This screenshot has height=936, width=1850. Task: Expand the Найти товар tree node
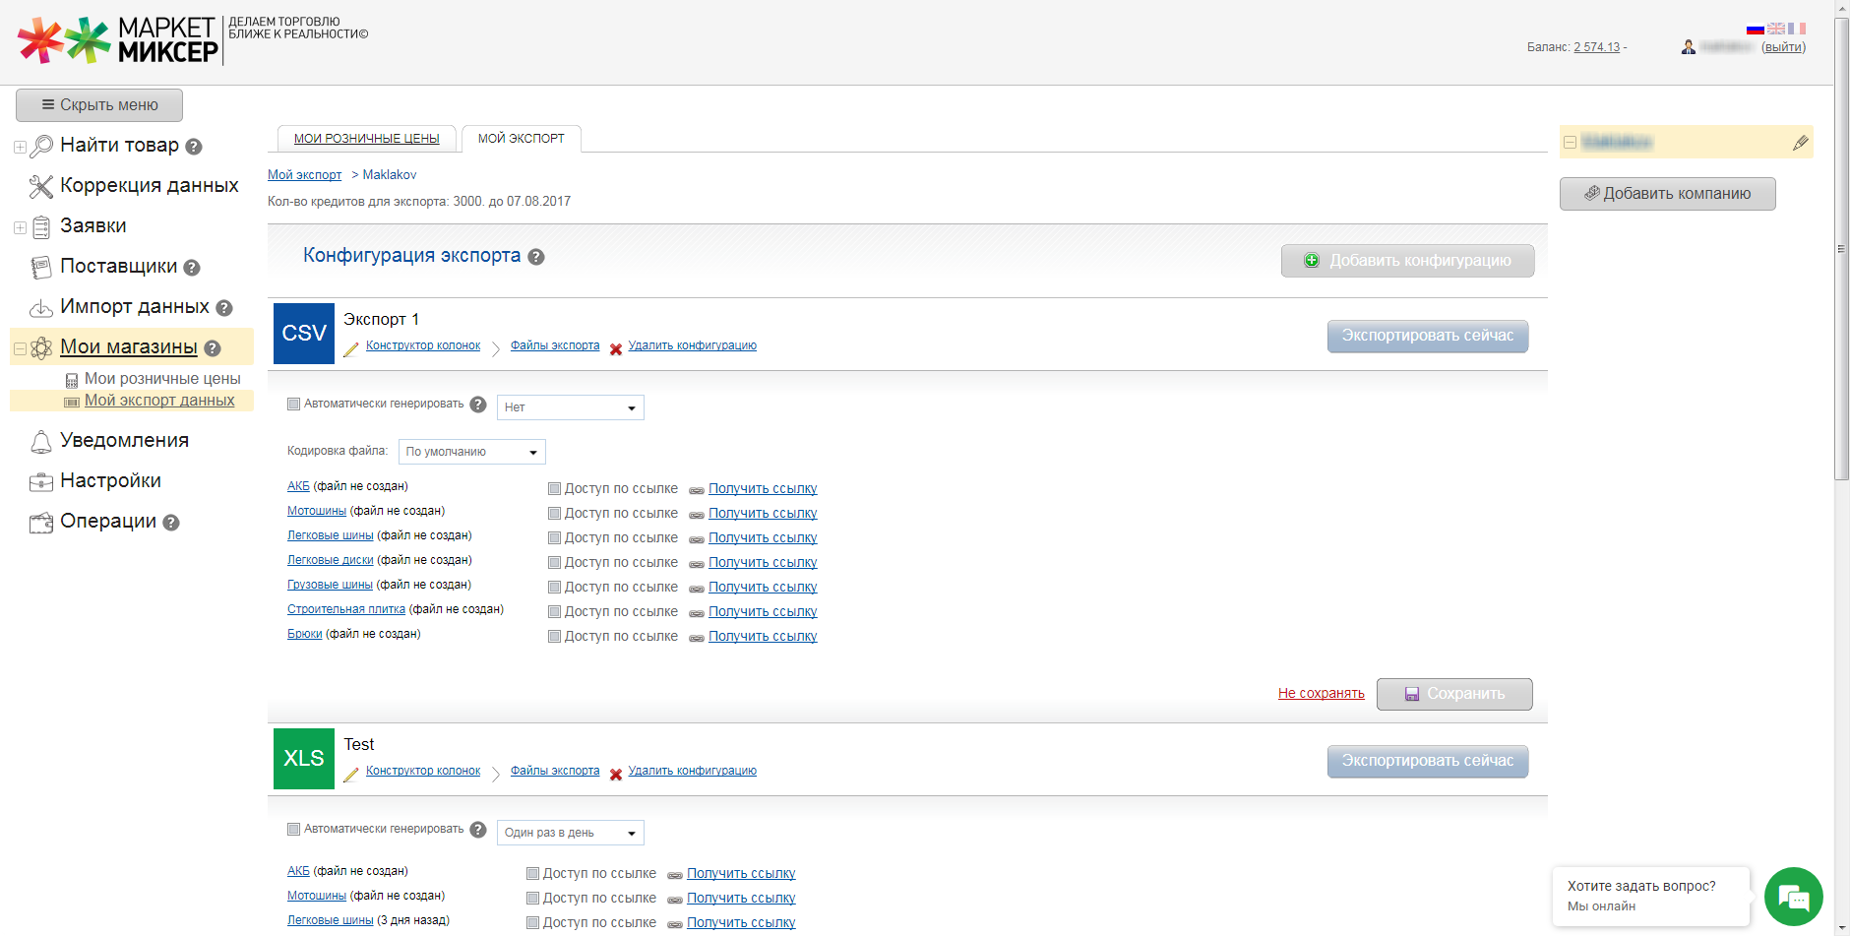[20, 148]
